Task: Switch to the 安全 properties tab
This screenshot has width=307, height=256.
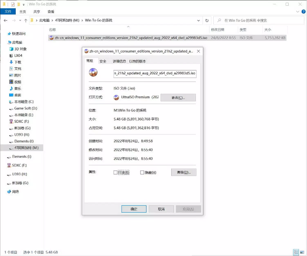Action: 103,61
